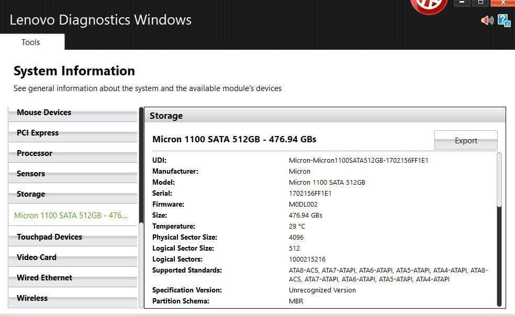
Task: Click physical sector size 4096
Action: pos(296,237)
